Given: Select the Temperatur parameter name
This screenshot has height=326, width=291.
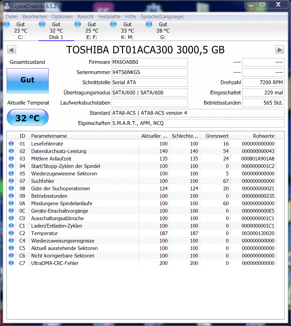Looking at the screenshot, I should pos(44,233).
